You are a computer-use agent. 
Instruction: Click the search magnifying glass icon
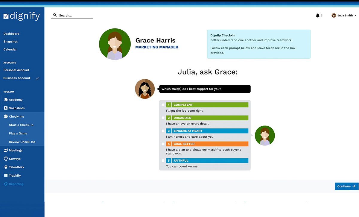click(x=55, y=15)
